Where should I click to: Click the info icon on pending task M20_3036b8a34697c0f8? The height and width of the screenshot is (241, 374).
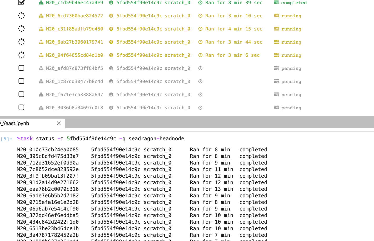[111, 107]
